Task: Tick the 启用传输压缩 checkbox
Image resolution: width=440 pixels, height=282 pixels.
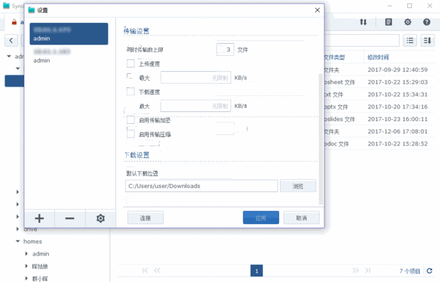Action: point(131,134)
